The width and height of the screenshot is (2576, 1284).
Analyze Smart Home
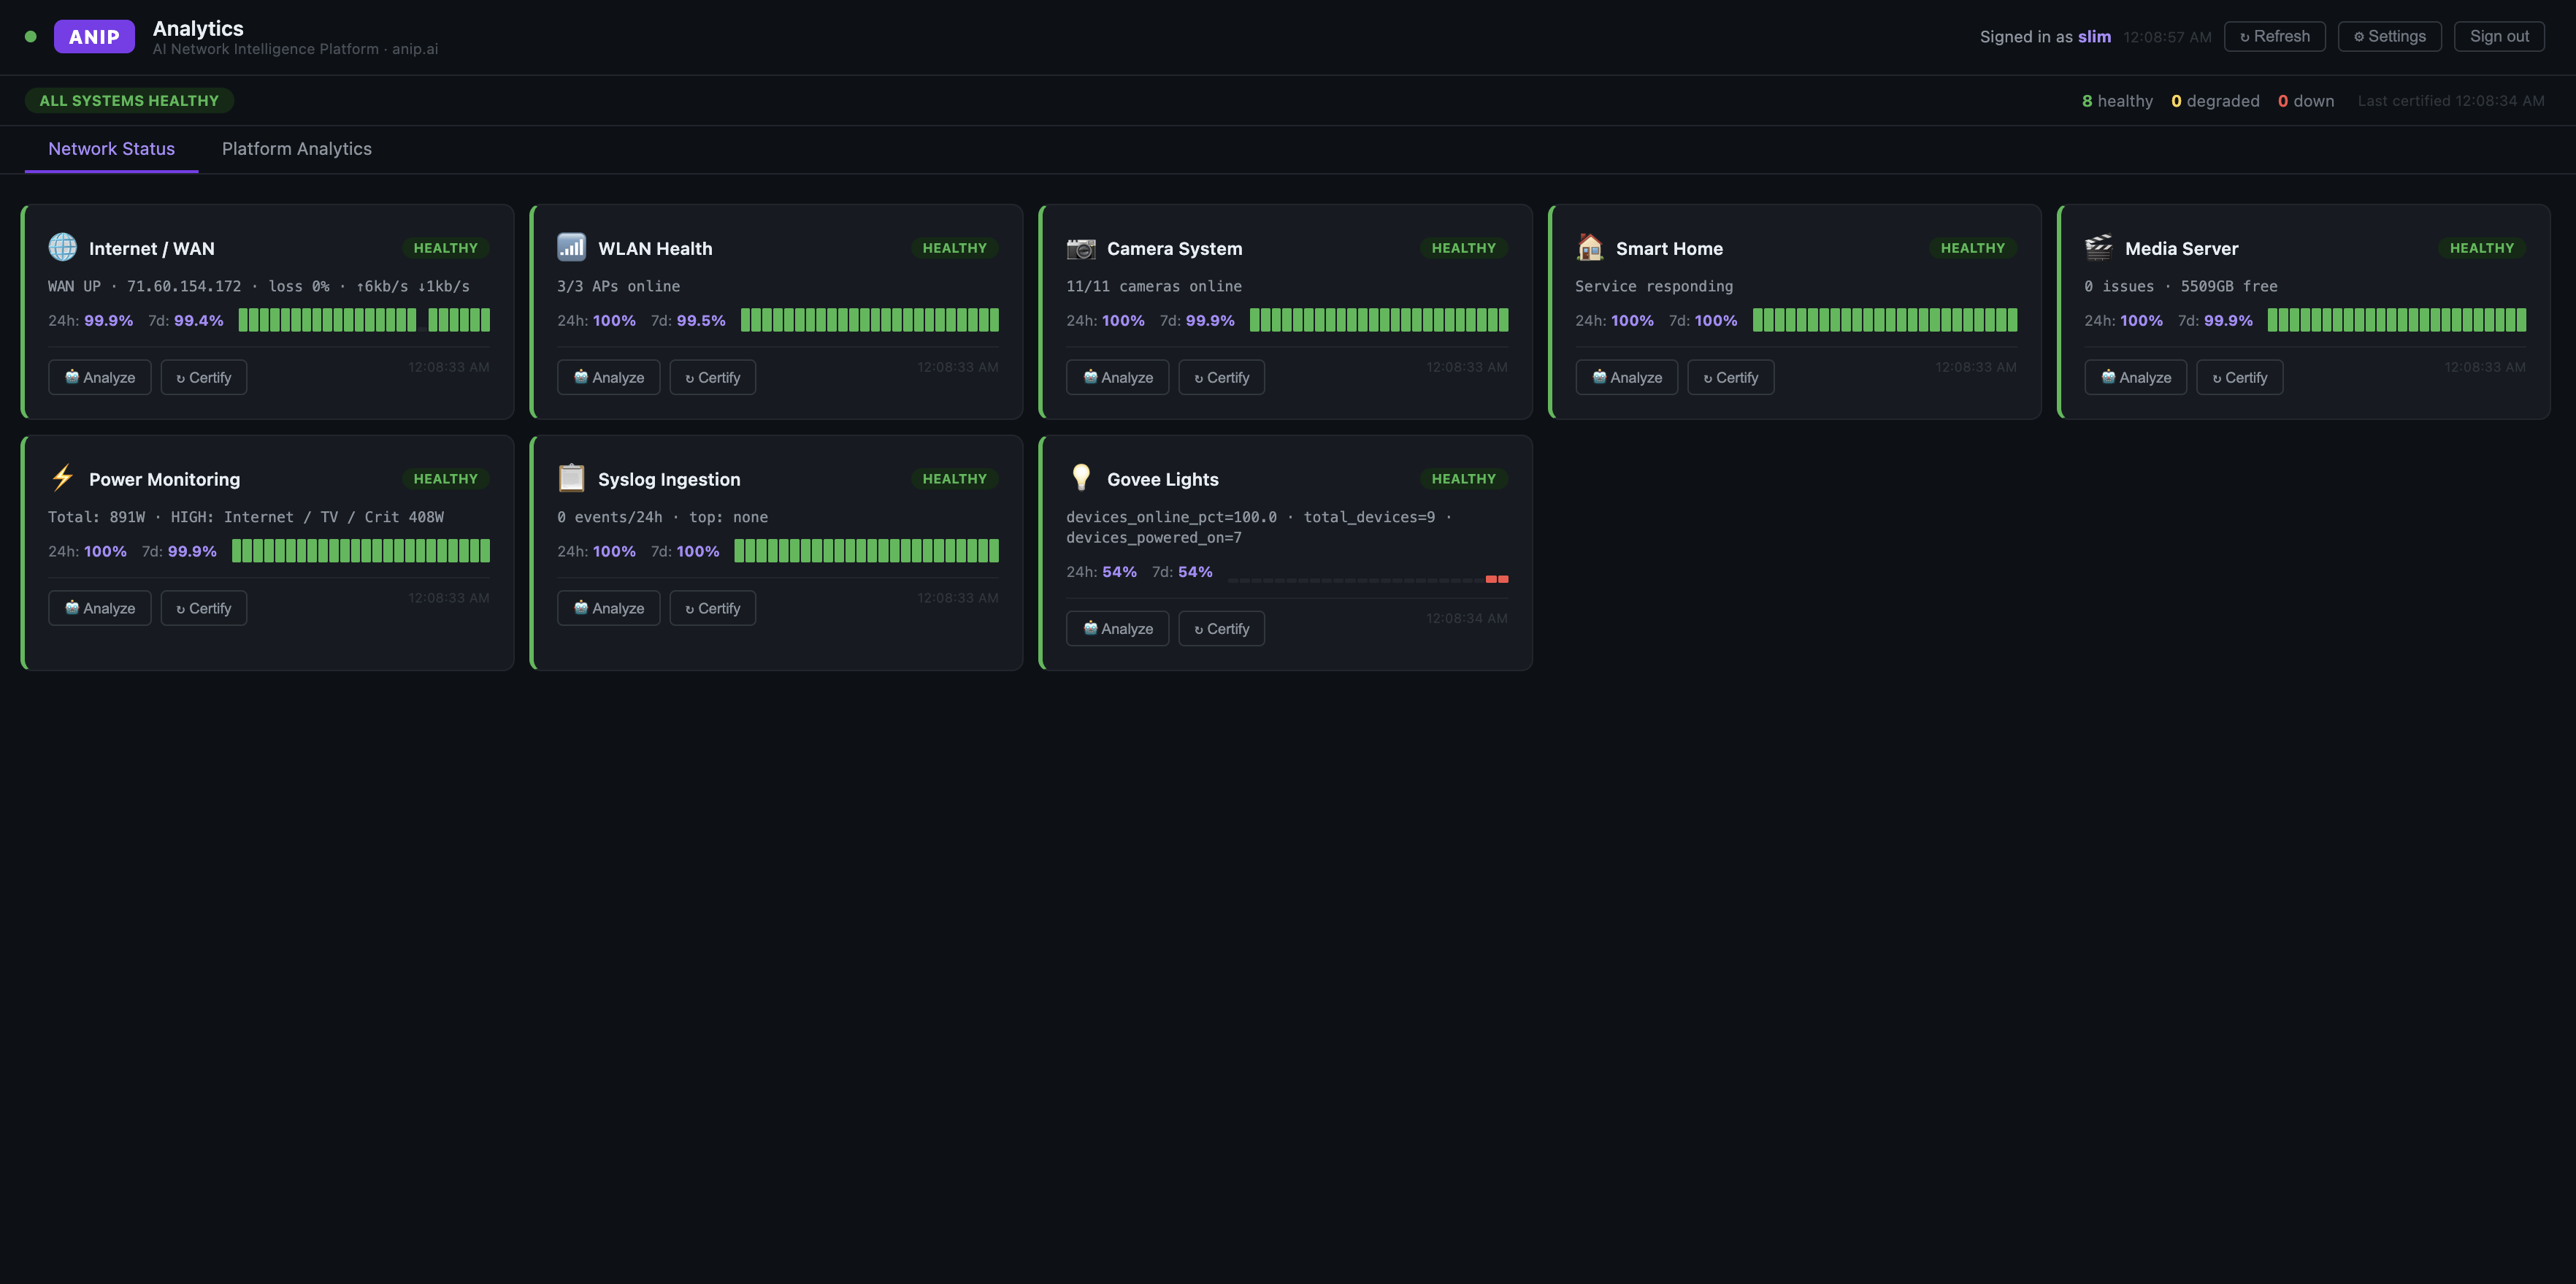click(x=1627, y=378)
